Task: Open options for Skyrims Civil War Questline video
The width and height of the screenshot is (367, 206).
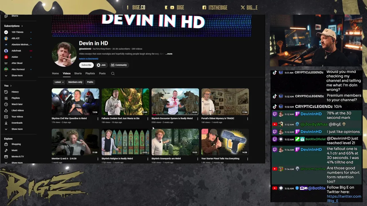Action: coord(98,119)
